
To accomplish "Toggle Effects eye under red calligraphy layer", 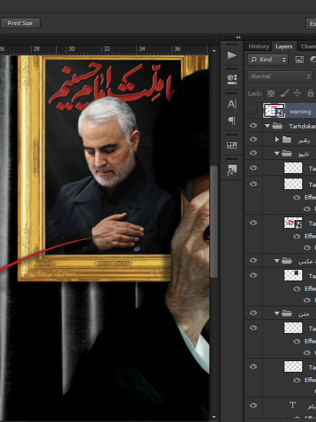I will pos(297,236).
